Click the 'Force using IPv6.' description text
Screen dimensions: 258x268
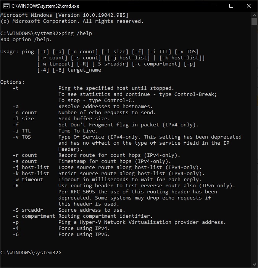pos(84,234)
